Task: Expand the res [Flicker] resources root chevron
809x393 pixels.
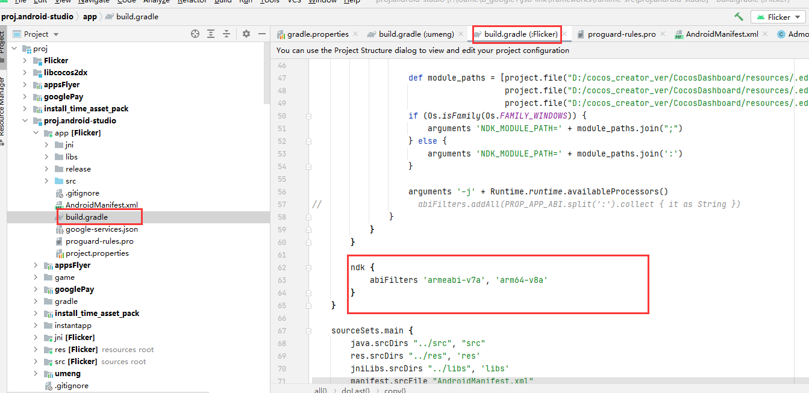Action: [36, 350]
